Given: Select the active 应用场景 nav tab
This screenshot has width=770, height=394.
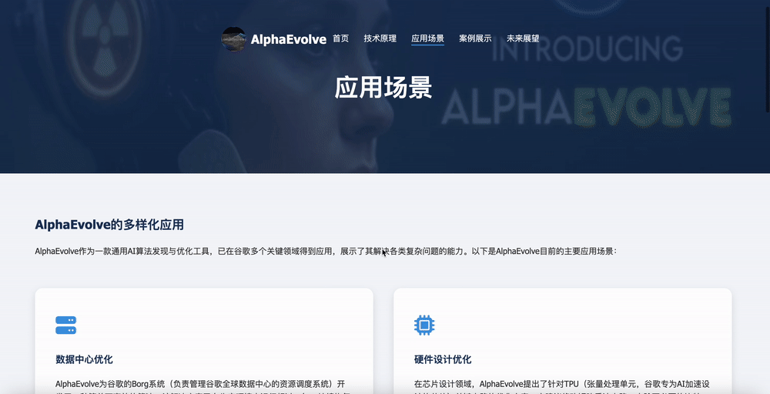Looking at the screenshot, I should click(x=427, y=38).
